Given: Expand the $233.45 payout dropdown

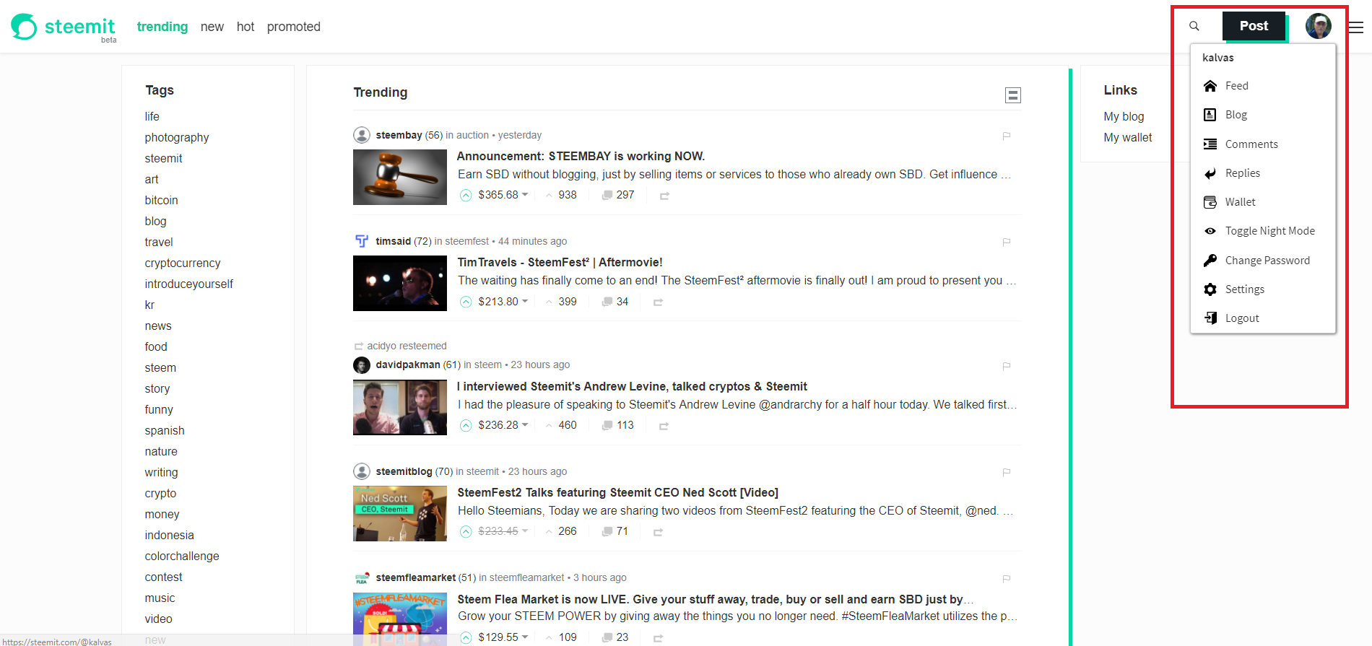Looking at the screenshot, I should tap(525, 531).
